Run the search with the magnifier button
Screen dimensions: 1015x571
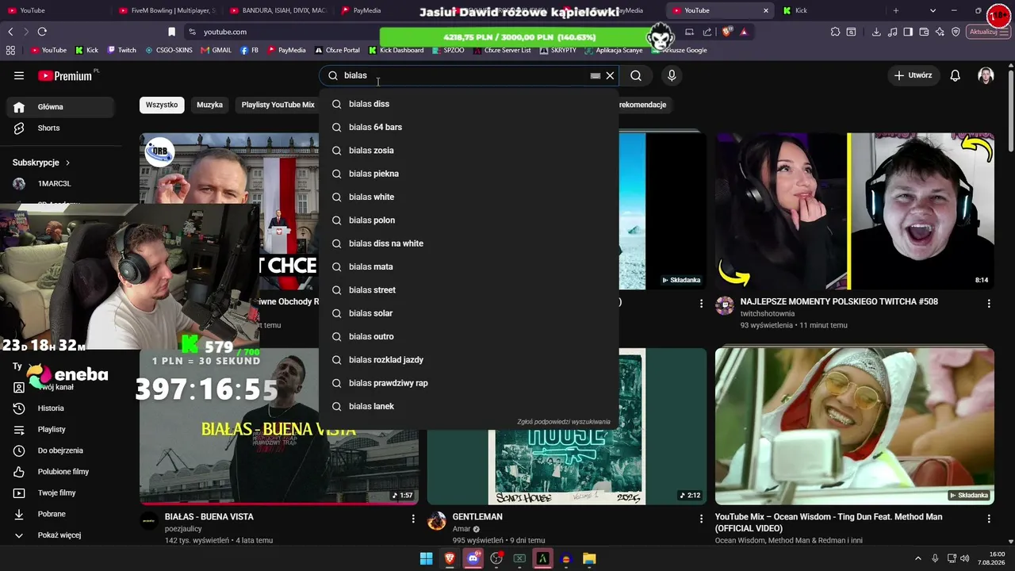pos(636,75)
